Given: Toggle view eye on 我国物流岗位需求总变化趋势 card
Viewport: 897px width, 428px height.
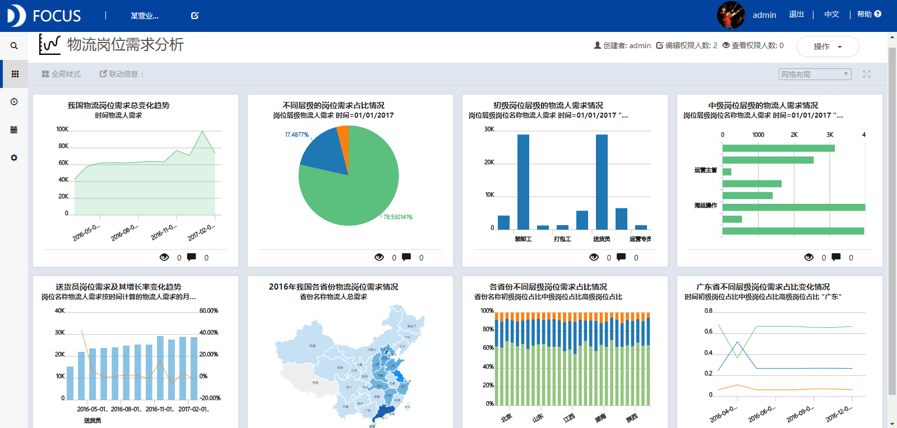Looking at the screenshot, I should point(164,257).
